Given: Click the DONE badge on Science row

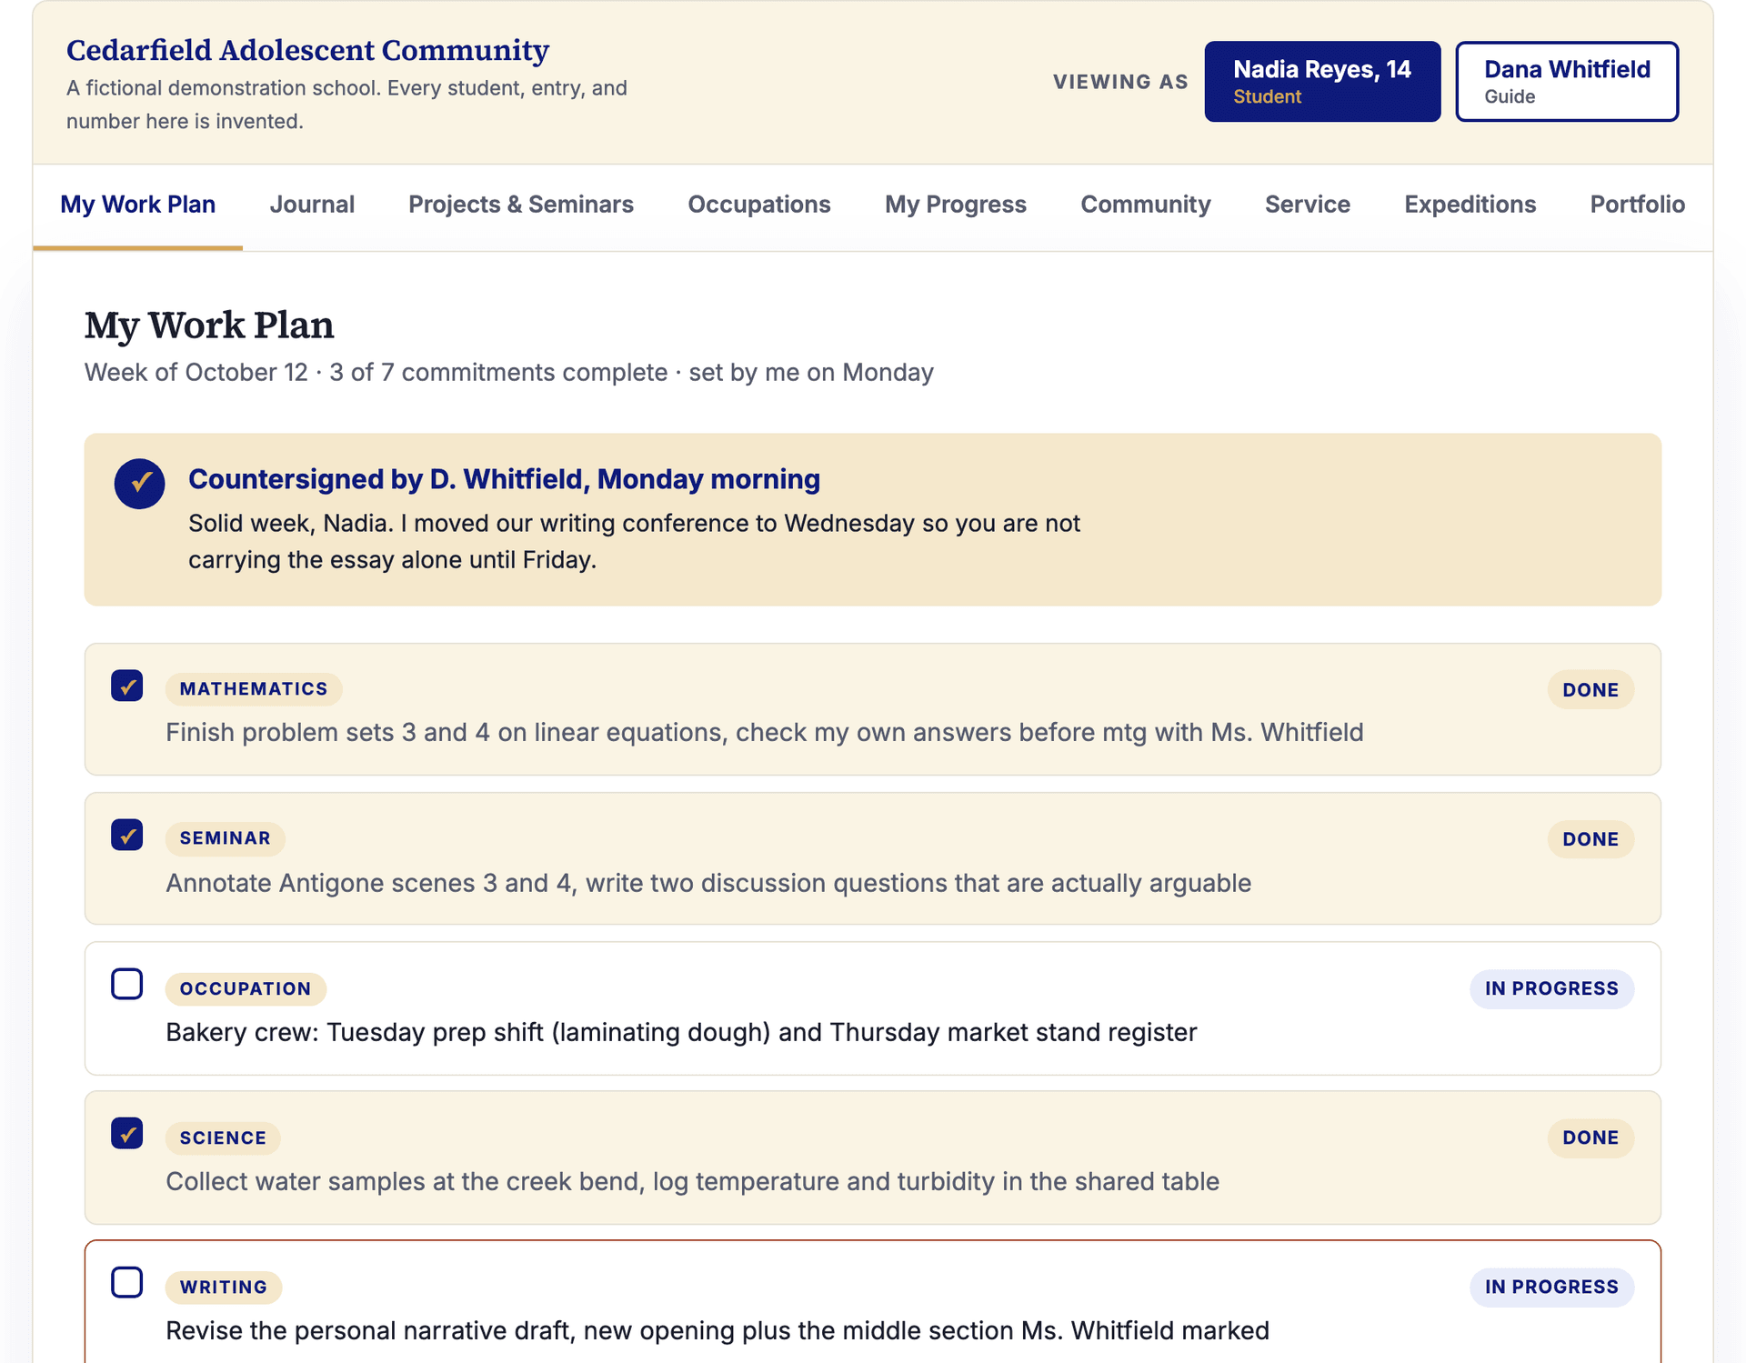Looking at the screenshot, I should tap(1590, 1138).
